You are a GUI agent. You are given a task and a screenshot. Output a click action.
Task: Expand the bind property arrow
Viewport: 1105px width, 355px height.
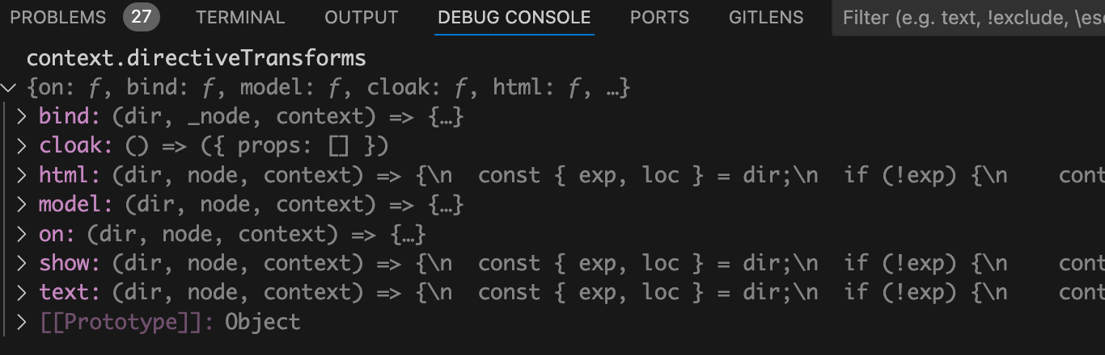coord(23,117)
